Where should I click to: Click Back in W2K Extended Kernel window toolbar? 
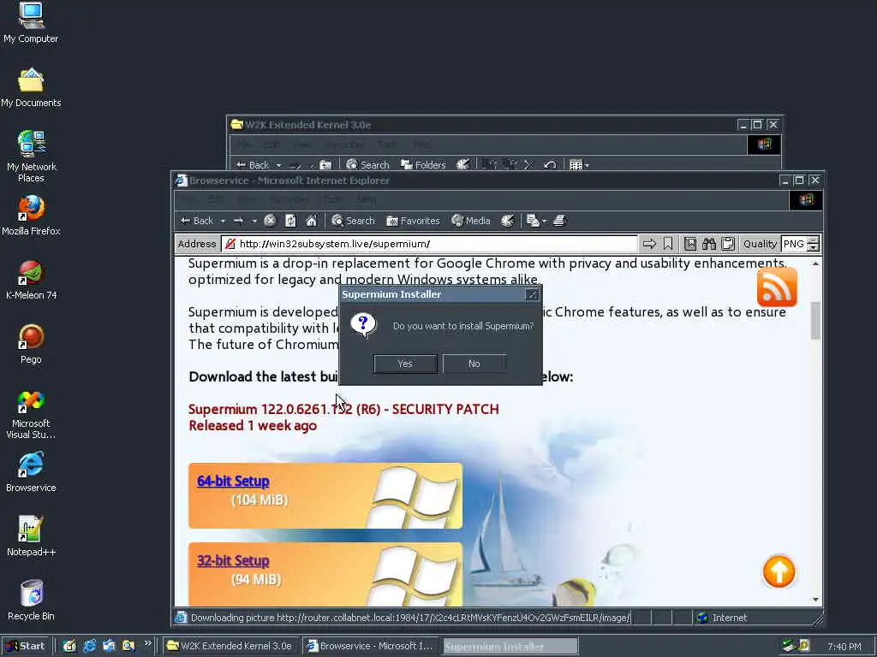coord(253,165)
